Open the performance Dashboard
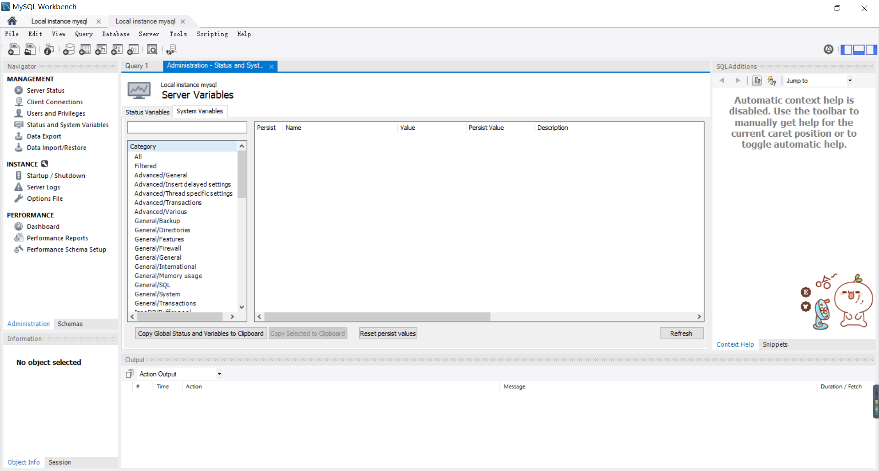This screenshot has height=471, width=879. (43, 226)
